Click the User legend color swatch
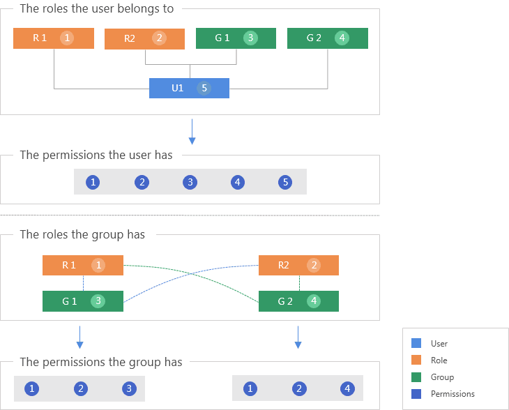Viewport: 509px width, 410px height. 416,343
